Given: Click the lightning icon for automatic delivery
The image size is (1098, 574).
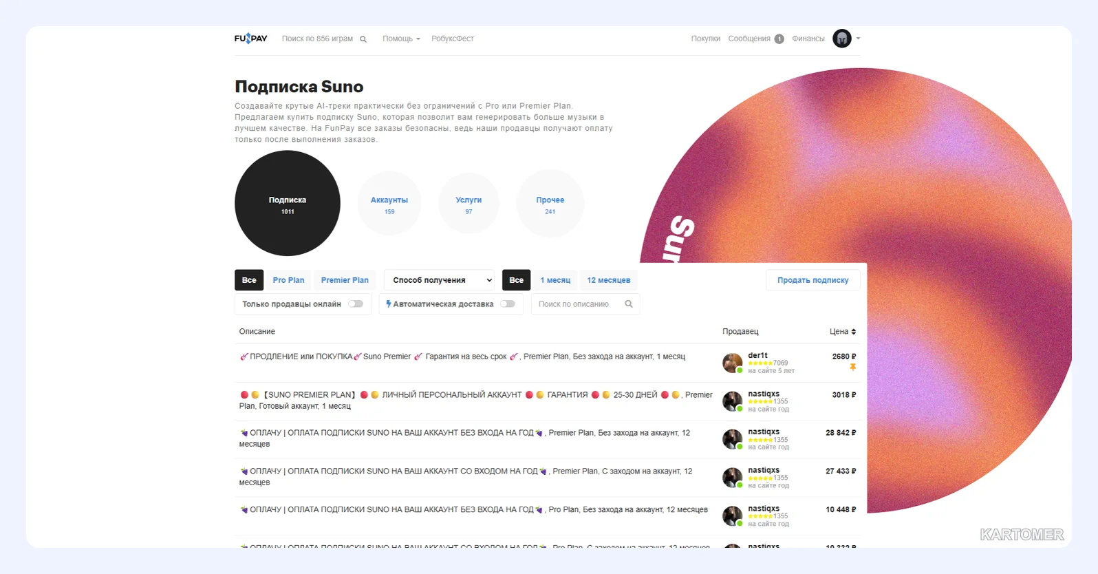Looking at the screenshot, I should (389, 304).
